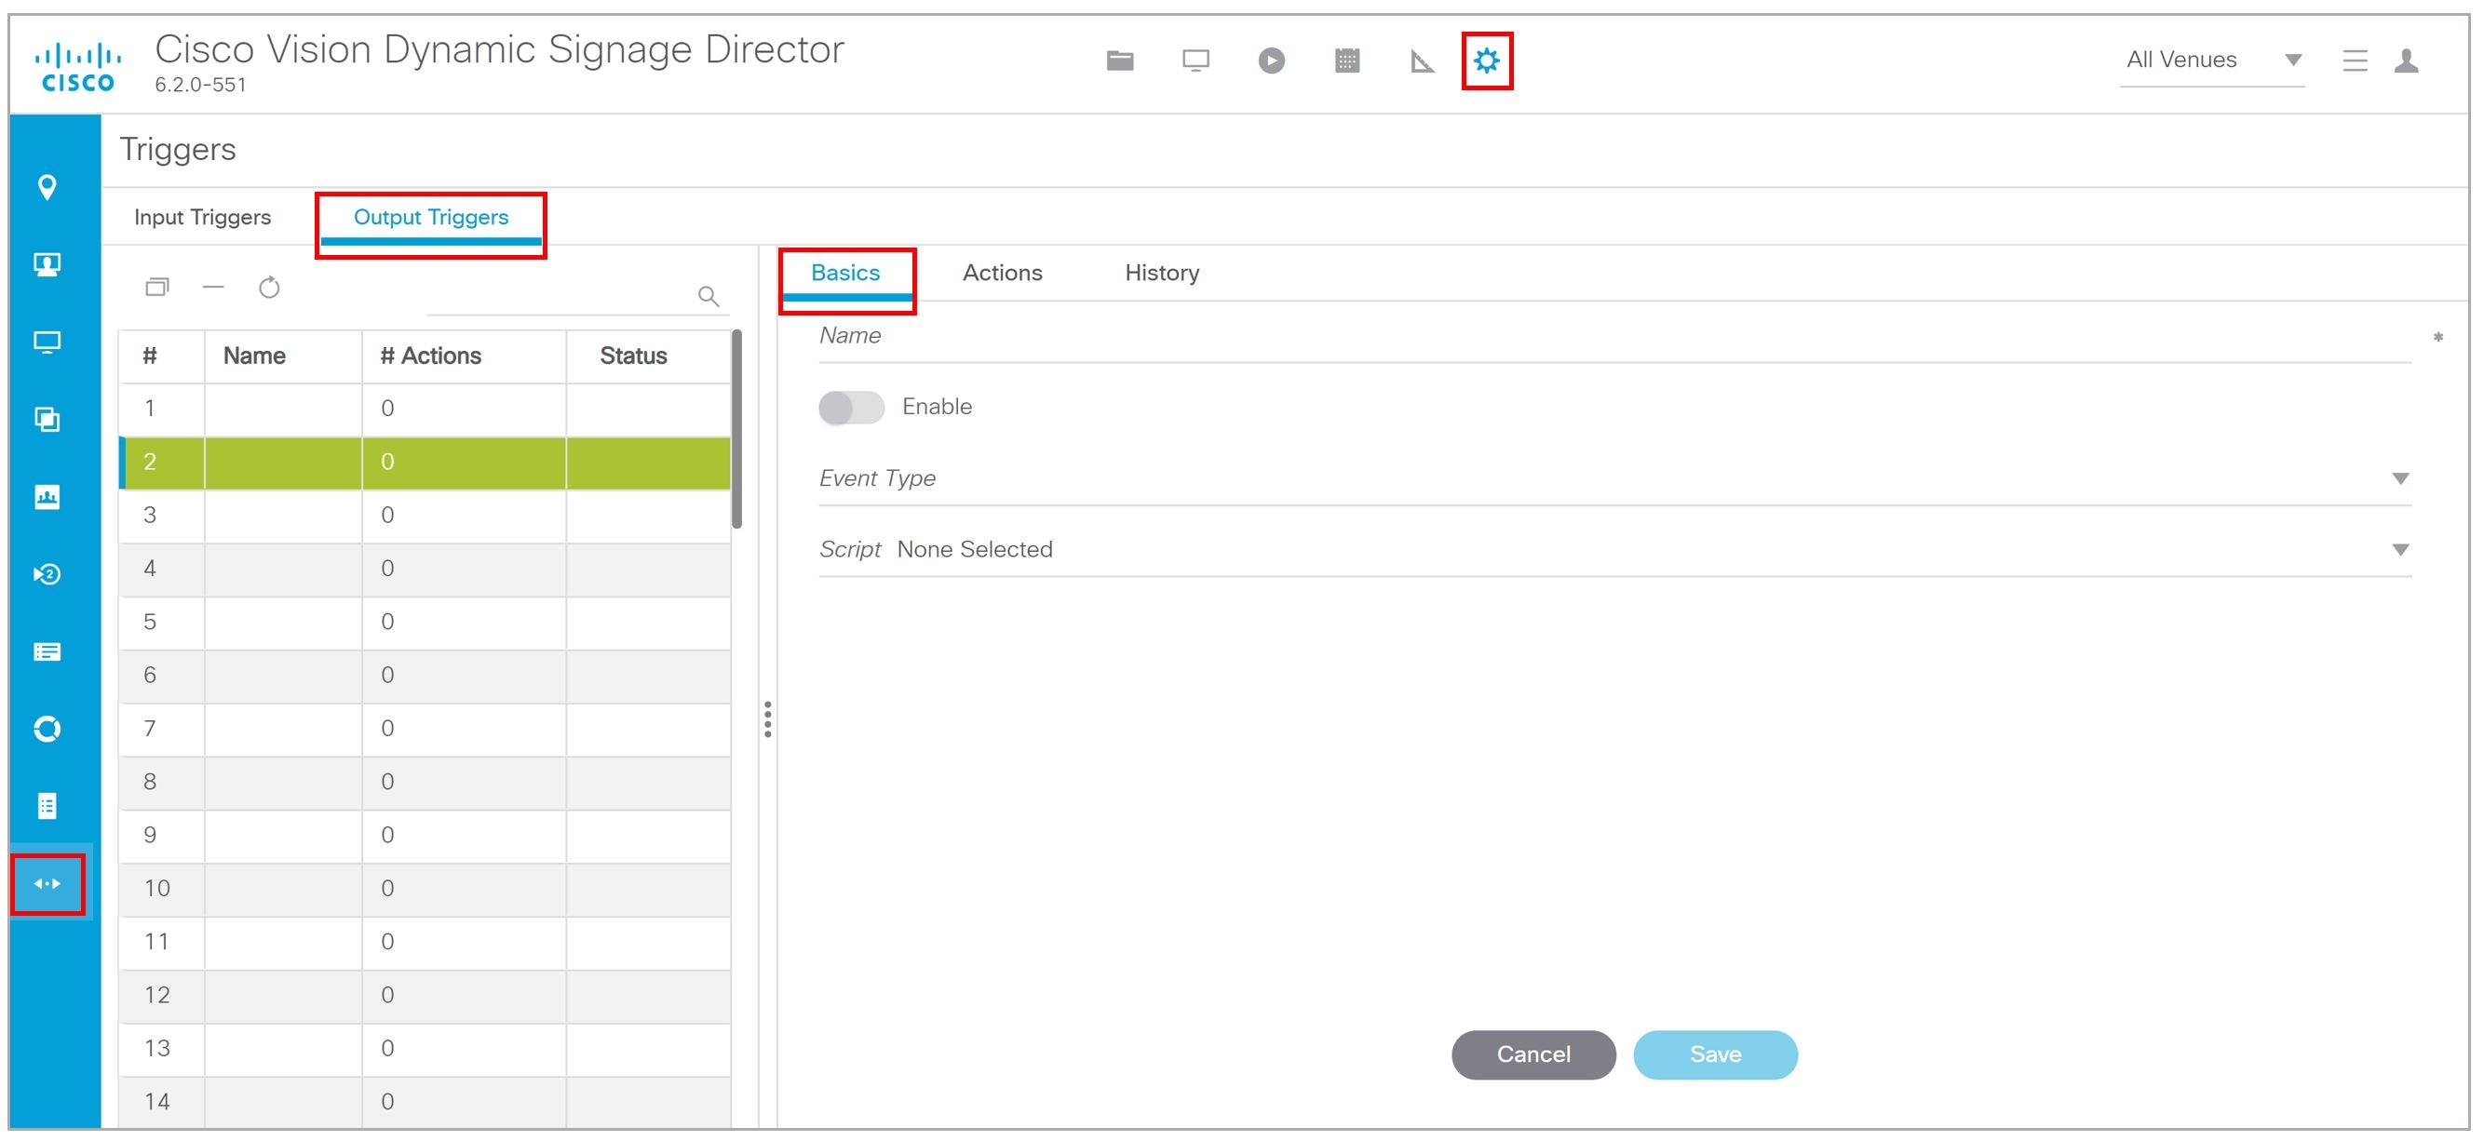The height and width of the screenshot is (1141, 2484).
Task: Click the Name column header
Action: tap(282, 356)
